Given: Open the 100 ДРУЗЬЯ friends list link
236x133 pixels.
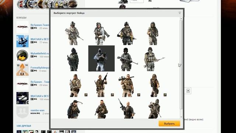Looking at the screenshot, I should (x=24, y=126).
